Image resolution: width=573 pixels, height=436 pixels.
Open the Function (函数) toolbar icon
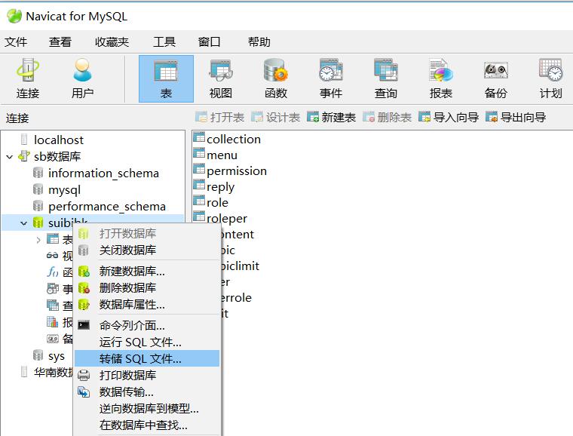pyautogui.click(x=275, y=79)
